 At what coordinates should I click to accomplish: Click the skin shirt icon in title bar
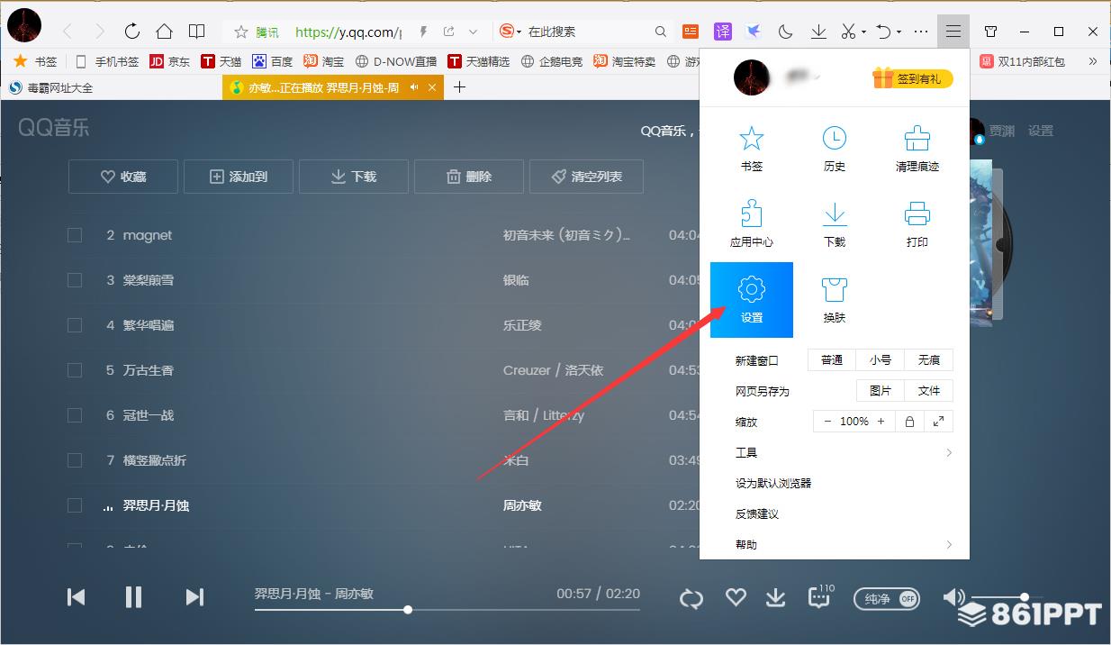pos(990,32)
